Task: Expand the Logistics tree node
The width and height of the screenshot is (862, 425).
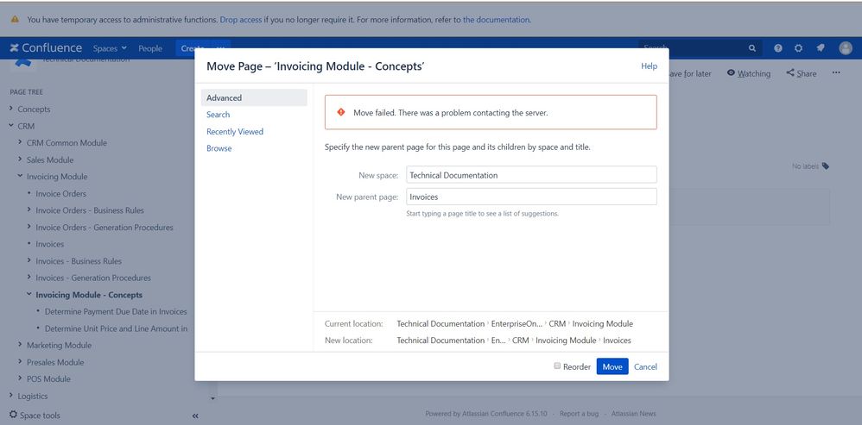Action: click(x=11, y=396)
